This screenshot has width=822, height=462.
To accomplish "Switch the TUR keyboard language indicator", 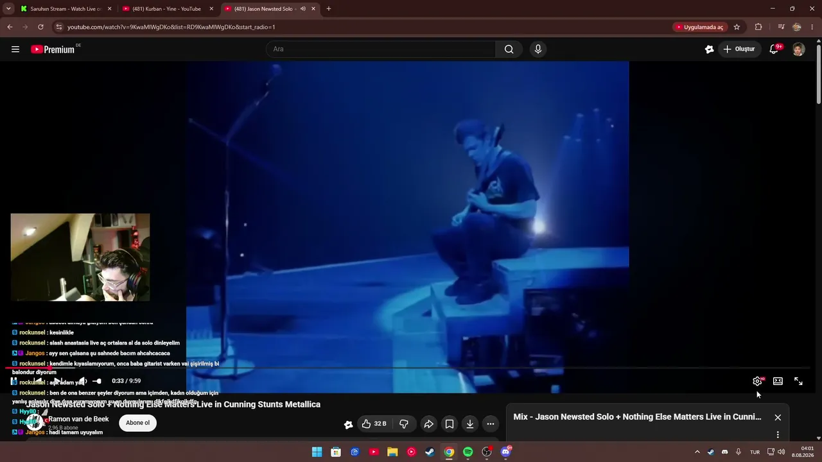I will (x=755, y=452).
